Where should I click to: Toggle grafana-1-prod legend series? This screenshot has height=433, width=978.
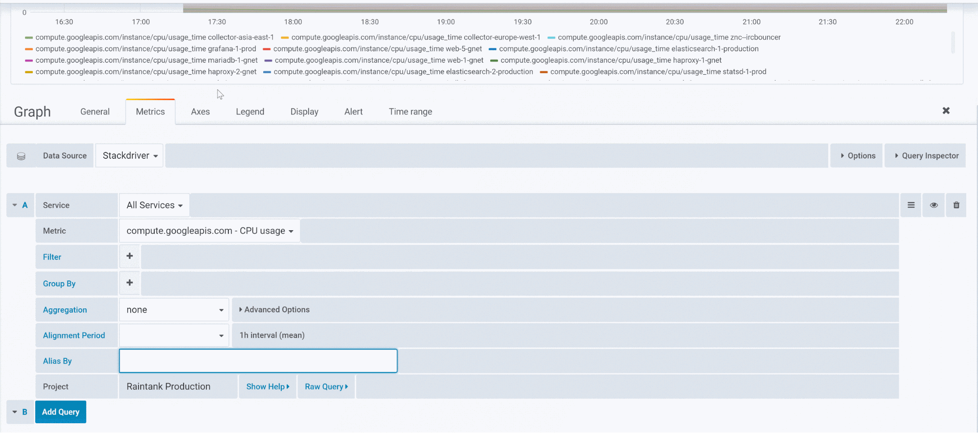146,49
